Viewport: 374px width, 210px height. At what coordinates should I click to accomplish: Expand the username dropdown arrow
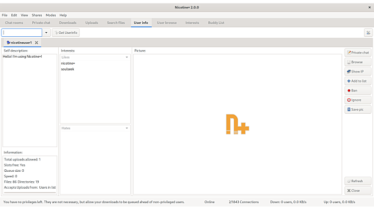coord(46,33)
